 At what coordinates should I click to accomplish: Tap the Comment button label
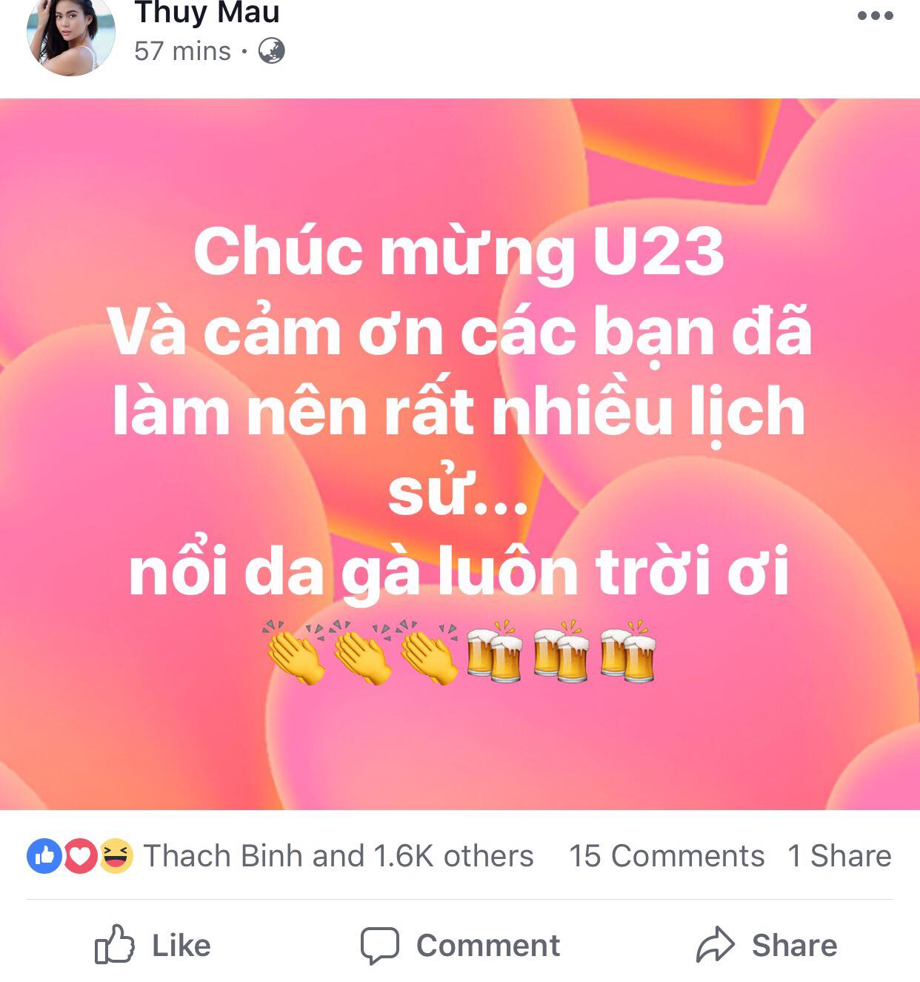tap(488, 946)
